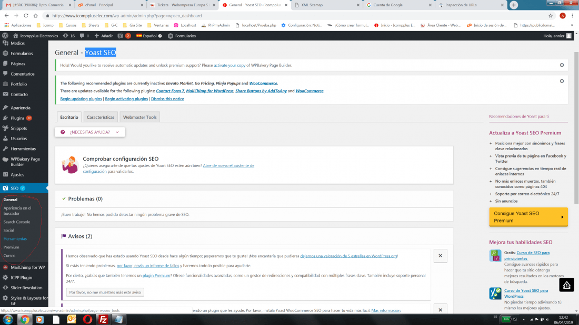Open Premium submenu item
The width and height of the screenshot is (579, 325).
[x=11, y=247]
